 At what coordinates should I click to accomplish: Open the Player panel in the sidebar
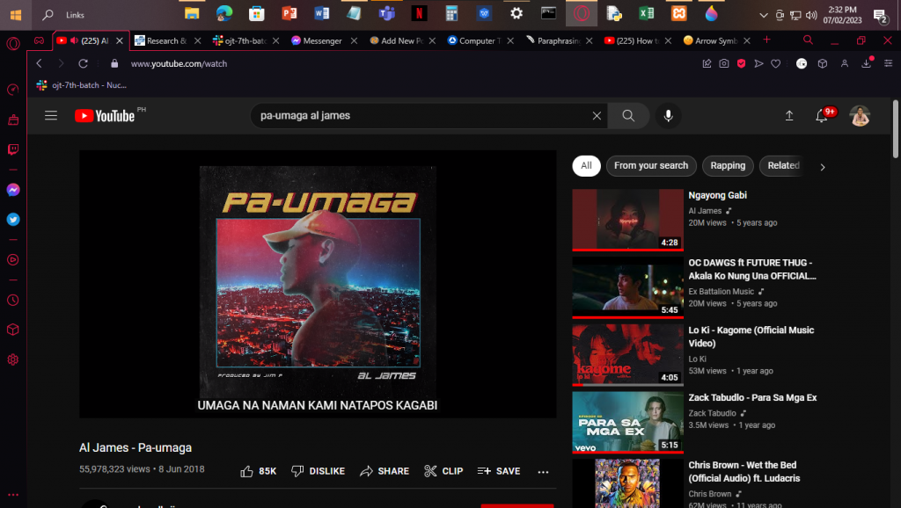pos(12,260)
